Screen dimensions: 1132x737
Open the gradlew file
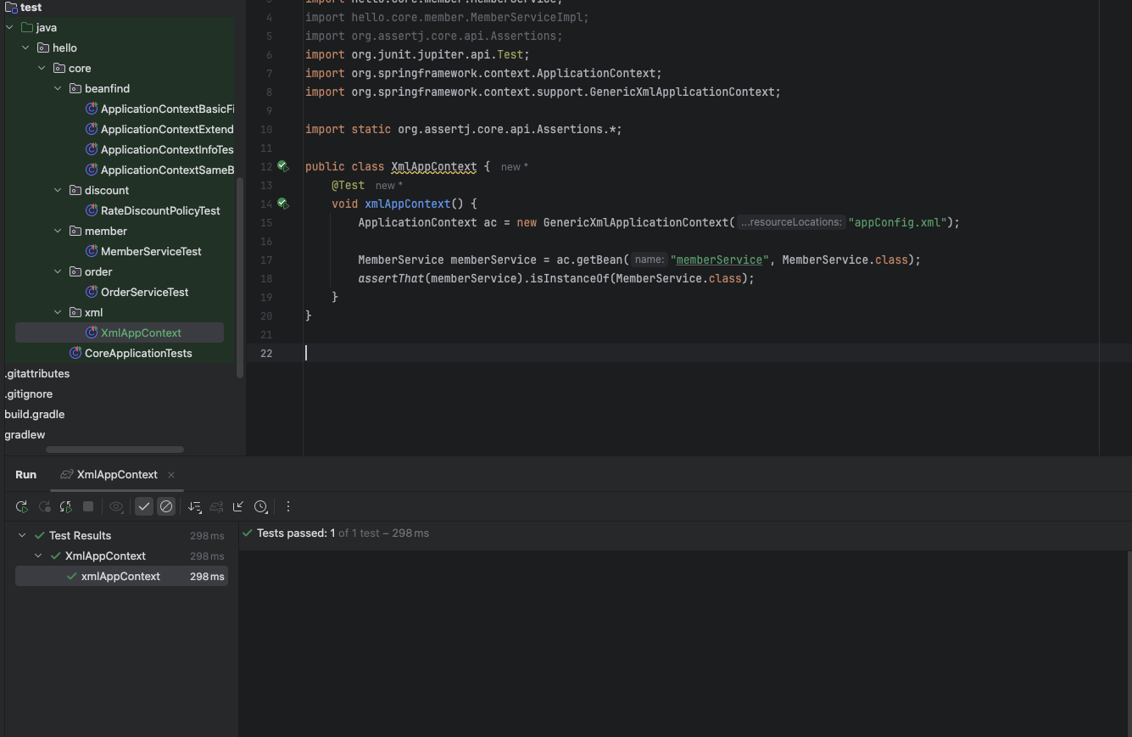[x=25, y=435]
